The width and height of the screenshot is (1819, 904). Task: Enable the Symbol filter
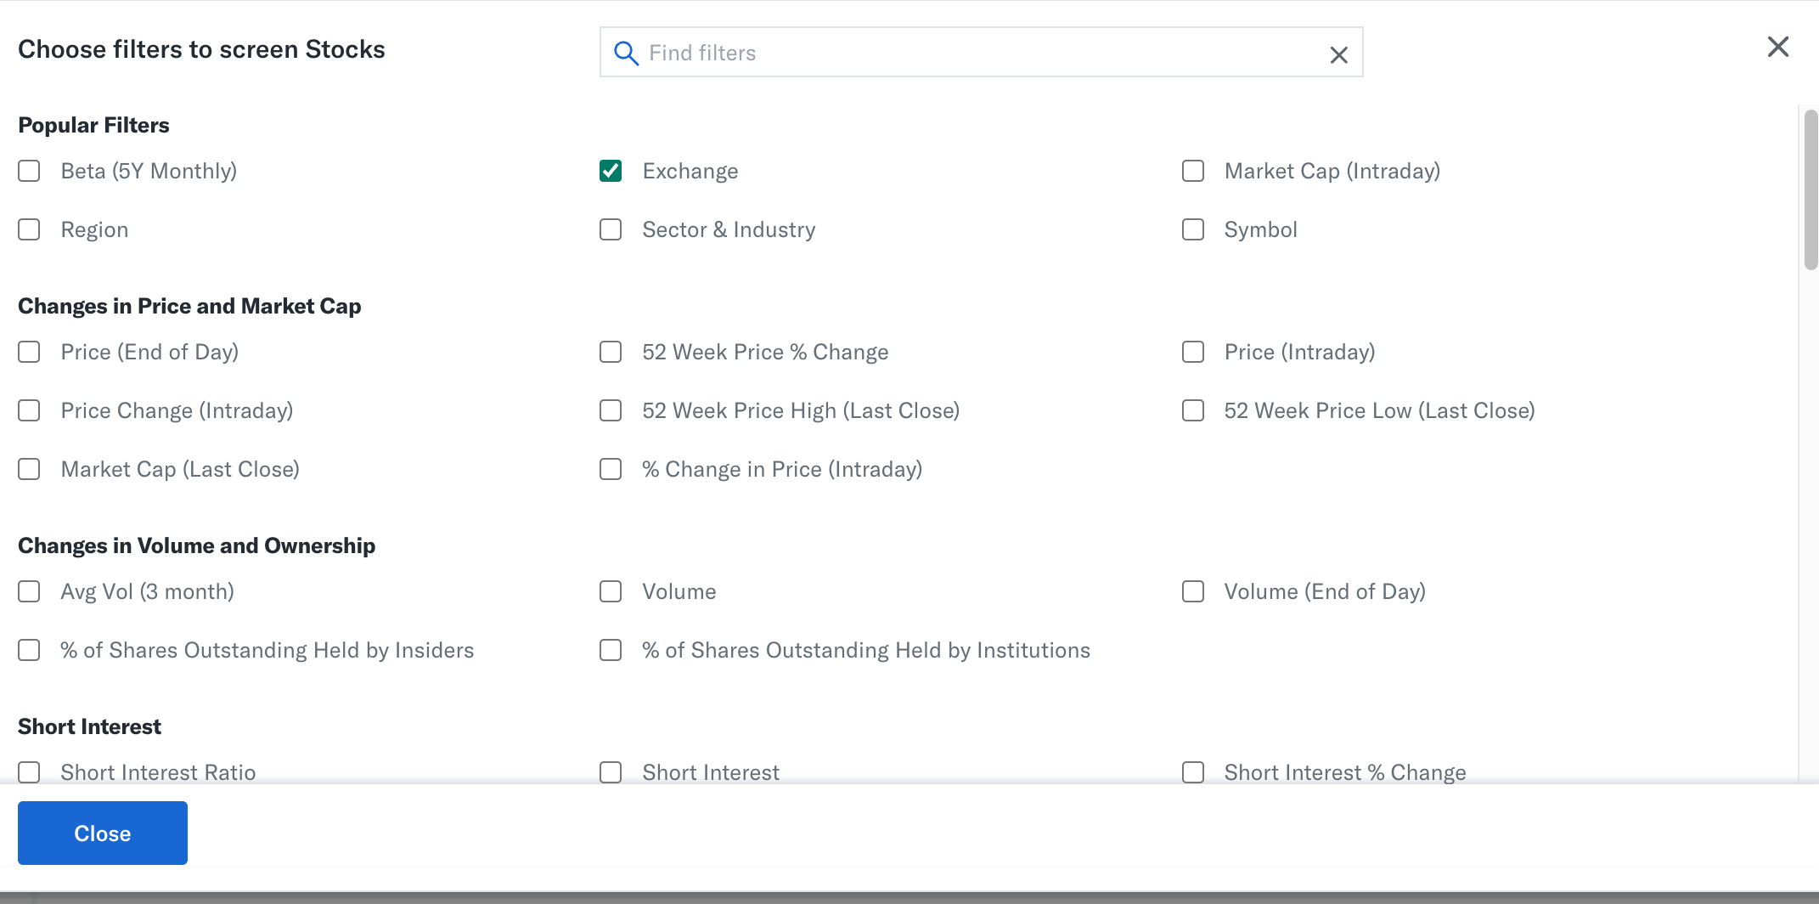(x=1193, y=229)
